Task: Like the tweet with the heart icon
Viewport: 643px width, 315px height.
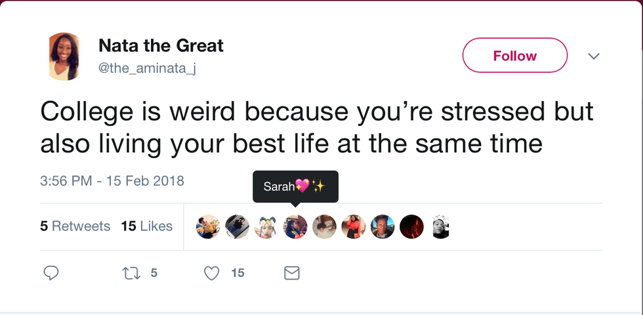Action: (x=211, y=273)
